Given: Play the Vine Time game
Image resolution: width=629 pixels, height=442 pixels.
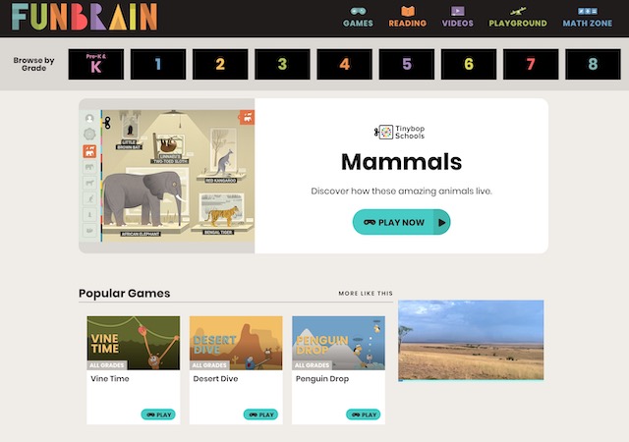Looking at the screenshot, I should 158,414.
